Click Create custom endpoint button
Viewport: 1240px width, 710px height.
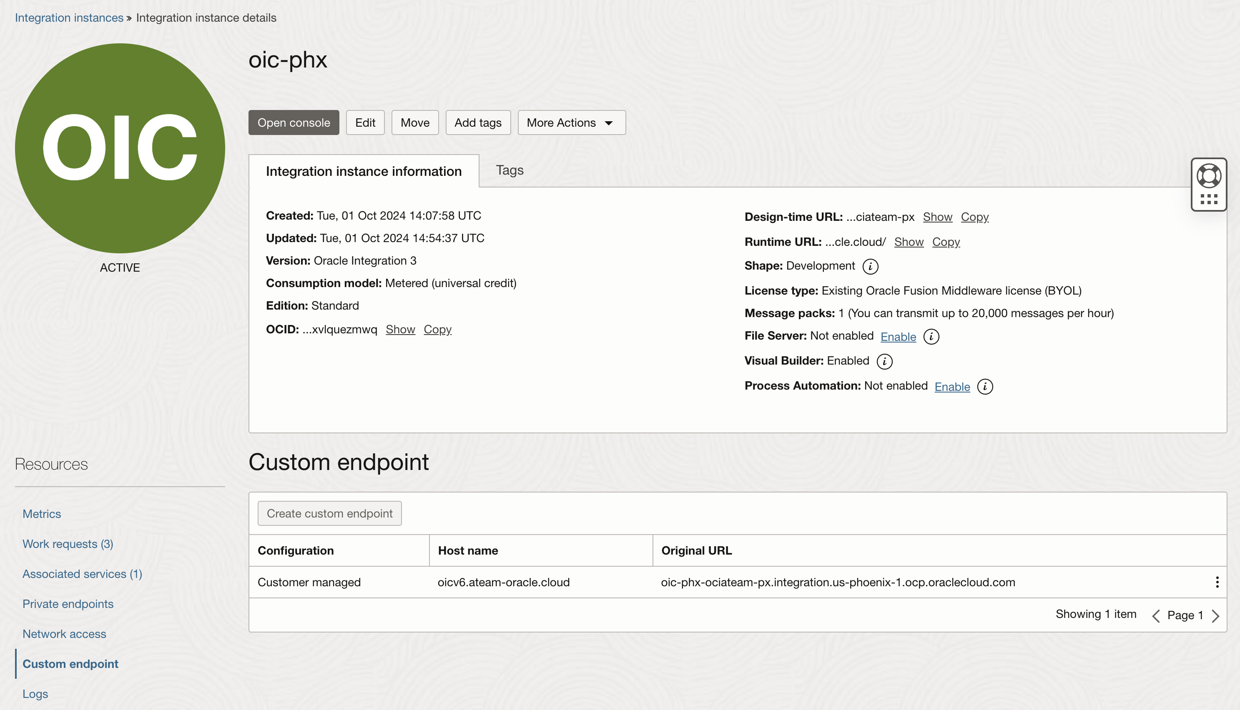[x=329, y=513]
